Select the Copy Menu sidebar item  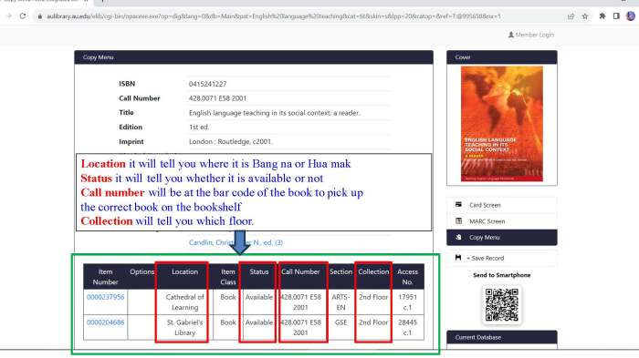click(502, 237)
